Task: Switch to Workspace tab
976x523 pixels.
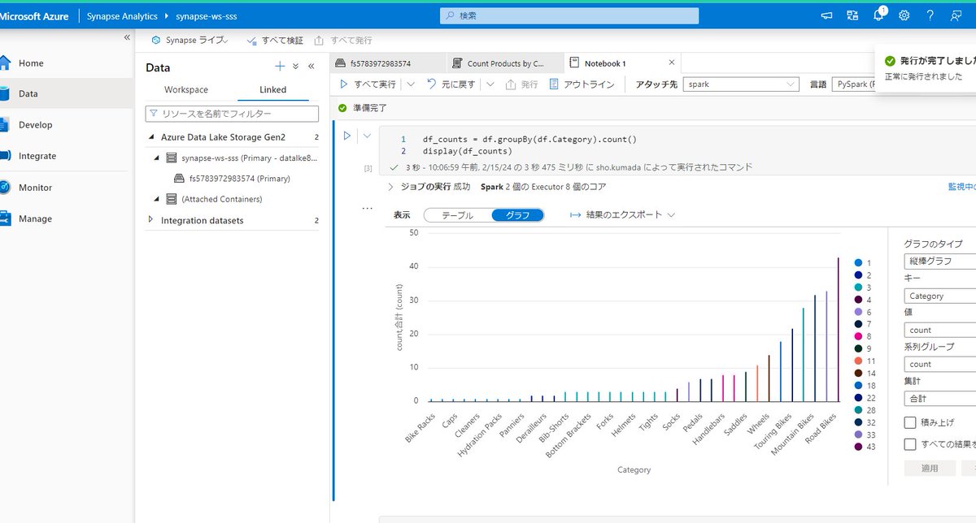Action: 186,89
